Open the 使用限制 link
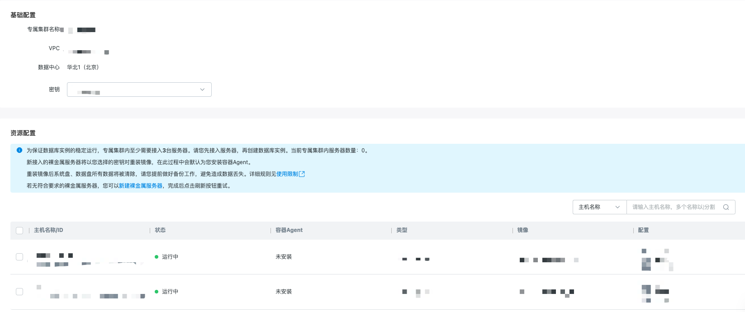Image resolution: width=745 pixels, height=312 pixels. pos(287,174)
